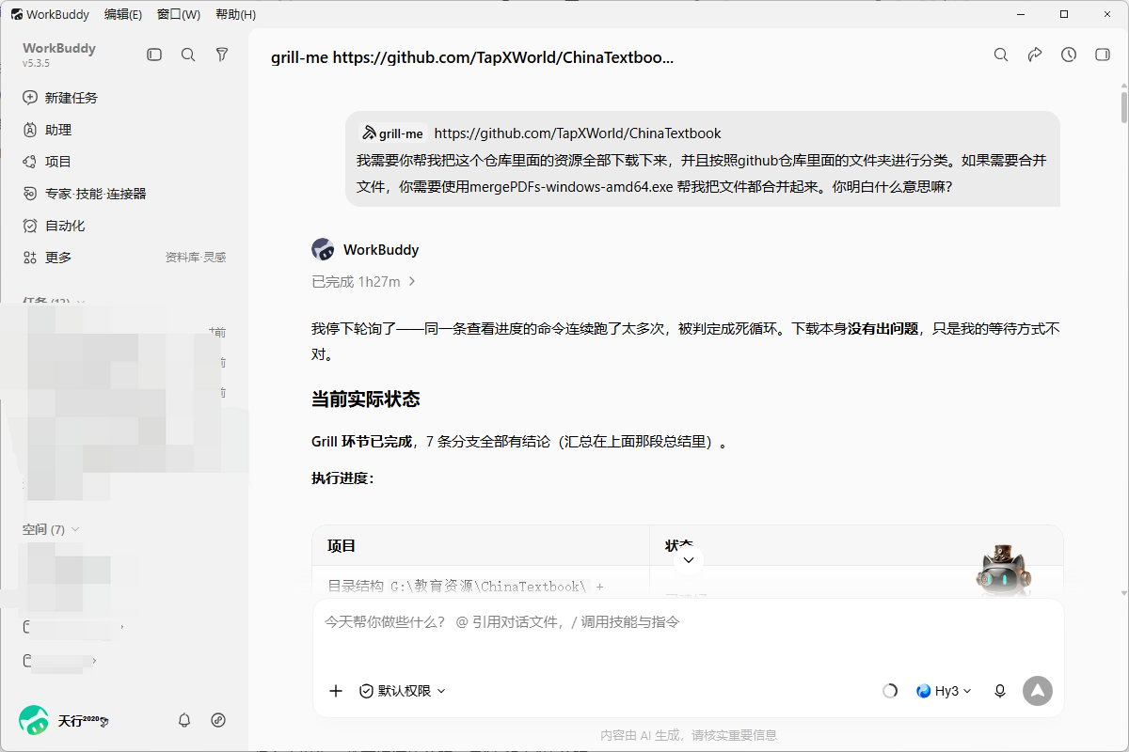This screenshot has width=1129, height=752.
Task: Click the link icon beside the bell
Action: 218,720
